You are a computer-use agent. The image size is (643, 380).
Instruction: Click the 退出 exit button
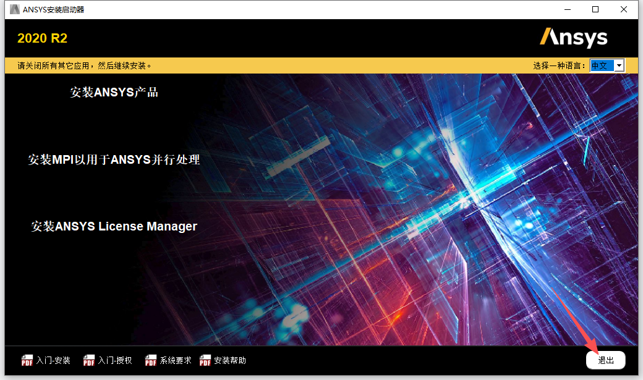606,360
